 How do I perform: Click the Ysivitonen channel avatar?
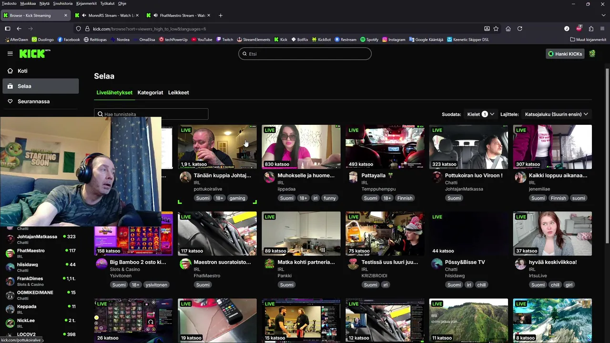click(x=102, y=264)
